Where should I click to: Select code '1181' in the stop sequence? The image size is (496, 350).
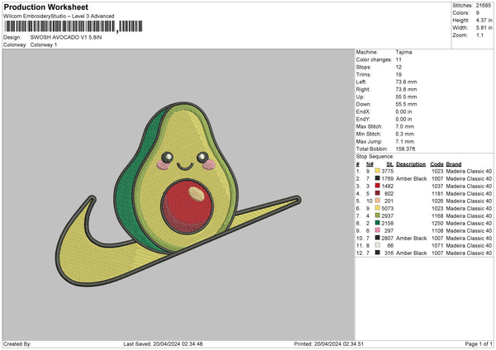437,194
